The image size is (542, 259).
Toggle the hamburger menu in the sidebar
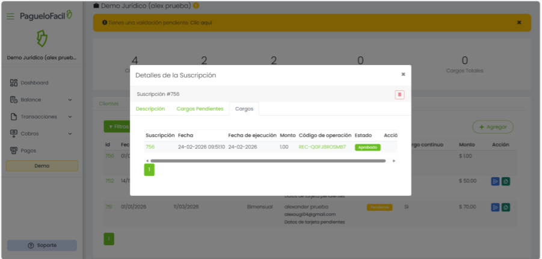pyautogui.click(x=10, y=16)
